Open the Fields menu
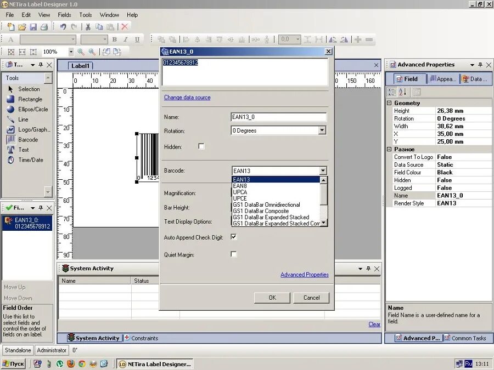The width and height of the screenshot is (494, 370). point(64,15)
